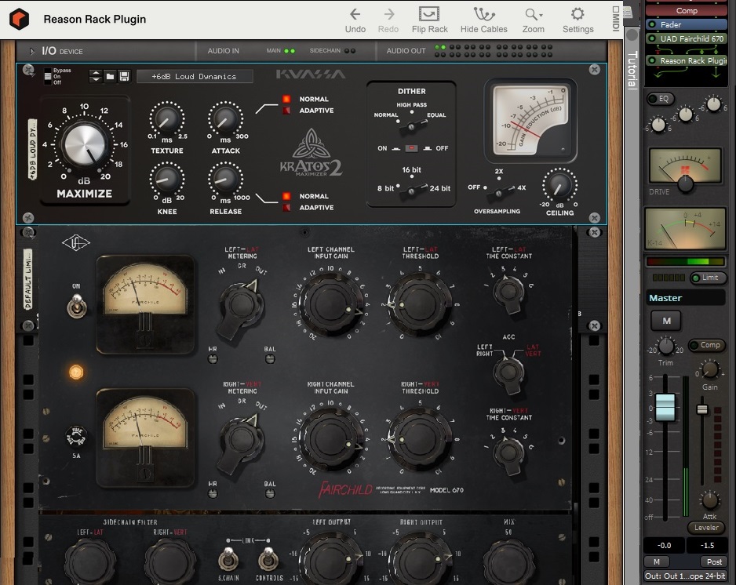Click the left channel BAL trim screw
The width and height of the screenshot is (736, 585).
(270, 359)
